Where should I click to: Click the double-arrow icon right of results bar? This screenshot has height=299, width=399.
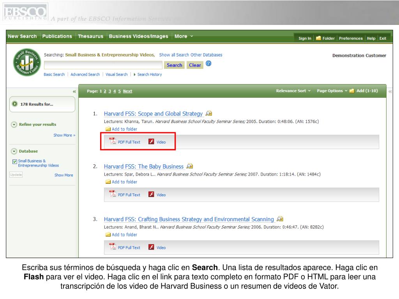tap(390, 91)
